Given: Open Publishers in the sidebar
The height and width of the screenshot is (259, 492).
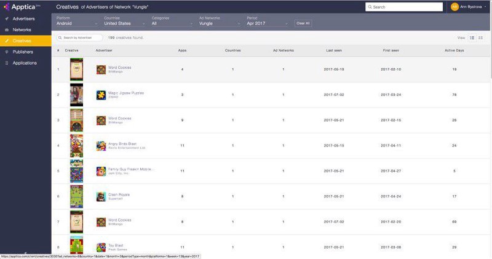Looking at the screenshot, I should pyautogui.click(x=23, y=52).
